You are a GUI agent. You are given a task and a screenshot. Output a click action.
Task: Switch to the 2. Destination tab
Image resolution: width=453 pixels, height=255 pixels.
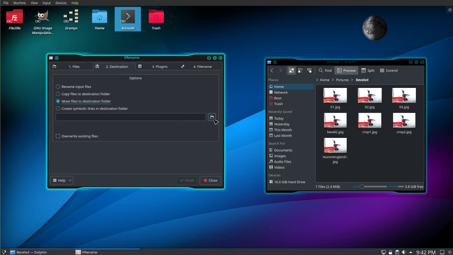114,67
